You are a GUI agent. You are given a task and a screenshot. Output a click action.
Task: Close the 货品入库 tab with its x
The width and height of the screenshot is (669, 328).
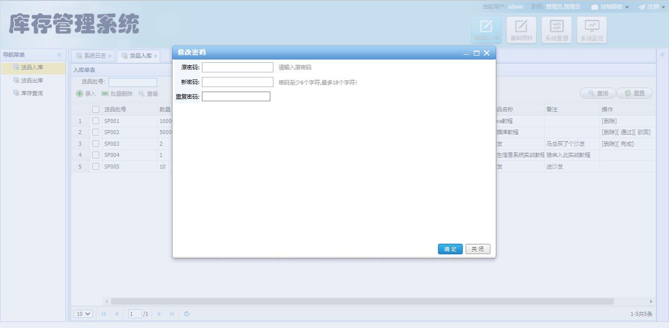[155, 56]
